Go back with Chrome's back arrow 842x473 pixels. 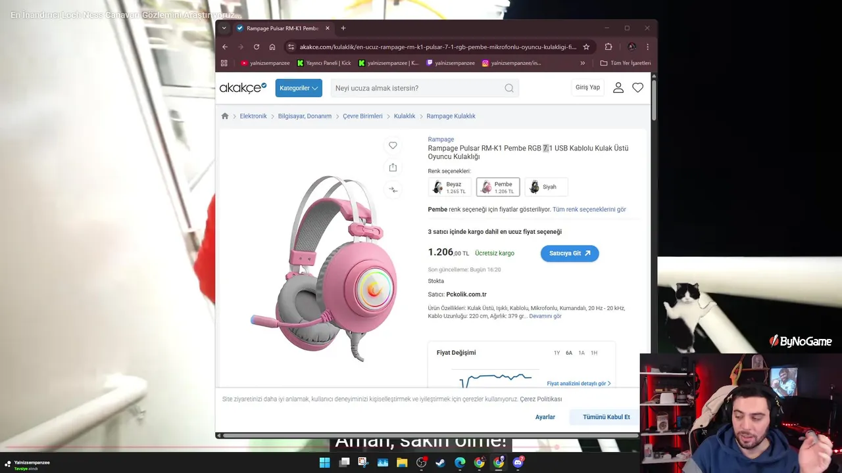[x=225, y=47]
